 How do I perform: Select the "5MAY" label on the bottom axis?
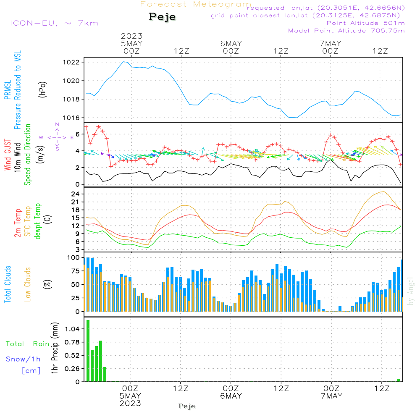pyautogui.click(x=130, y=396)
